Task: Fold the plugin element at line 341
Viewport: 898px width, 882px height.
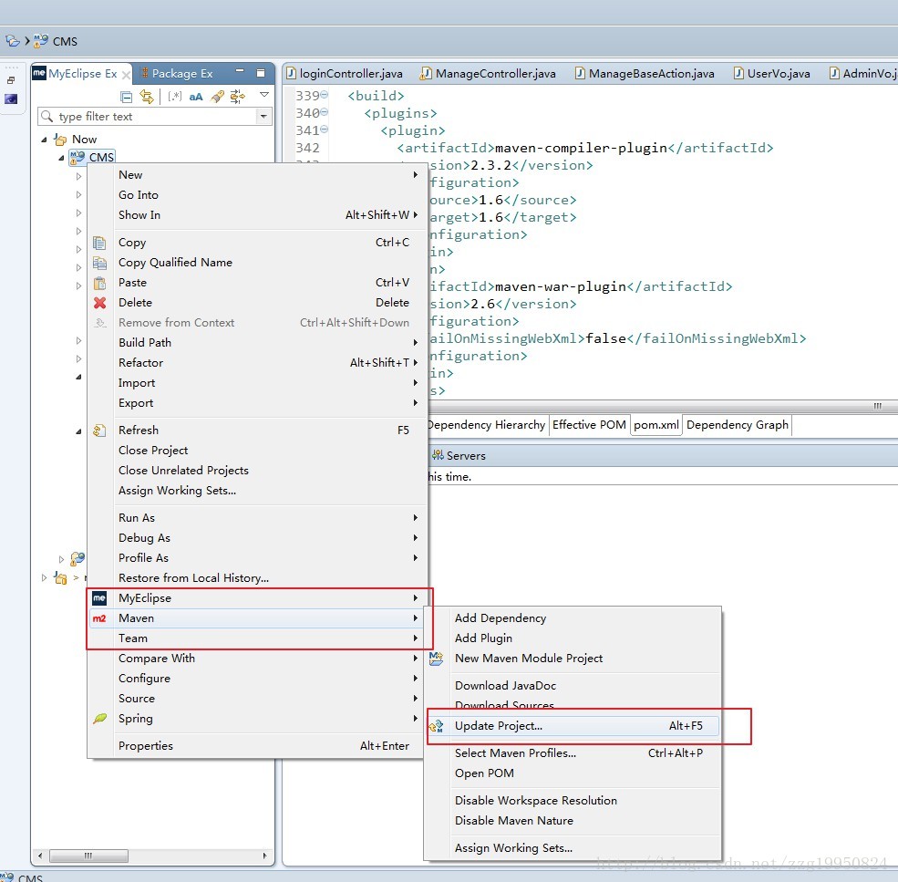Action: click(x=325, y=130)
